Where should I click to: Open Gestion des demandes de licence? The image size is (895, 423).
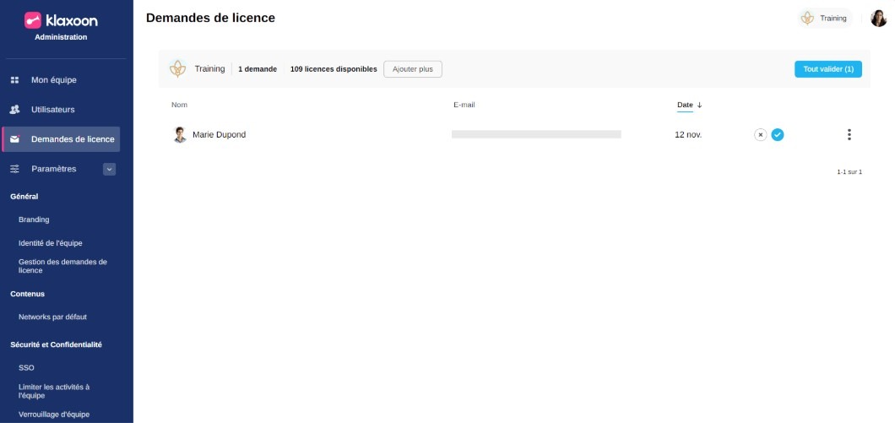tap(62, 266)
